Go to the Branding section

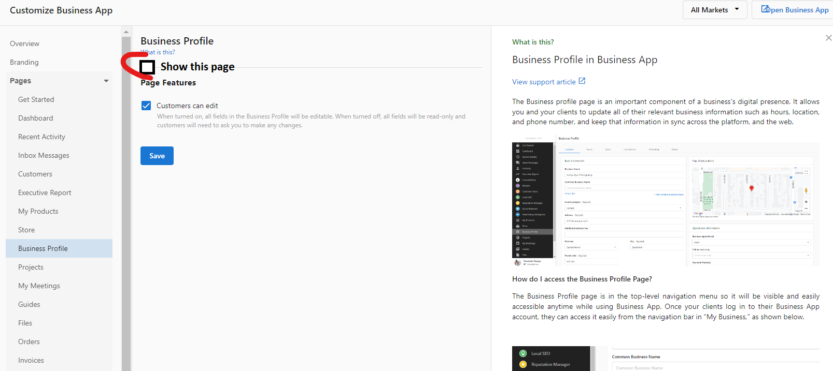click(x=24, y=62)
